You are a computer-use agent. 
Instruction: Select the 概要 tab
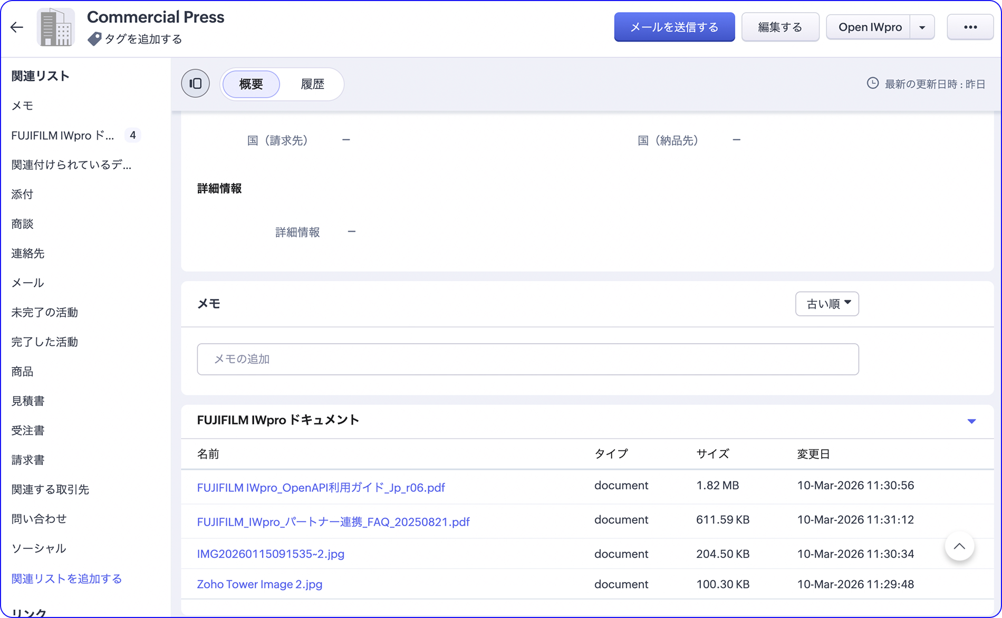pyautogui.click(x=251, y=84)
